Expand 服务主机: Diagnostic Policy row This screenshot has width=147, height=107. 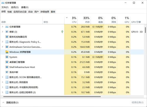pos(3,42)
